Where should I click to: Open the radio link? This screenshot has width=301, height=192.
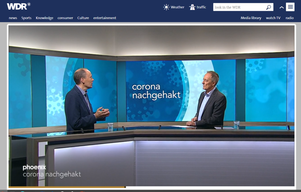[x=290, y=18]
